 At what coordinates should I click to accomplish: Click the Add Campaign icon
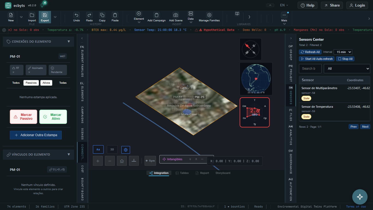click(x=157, y=15)
